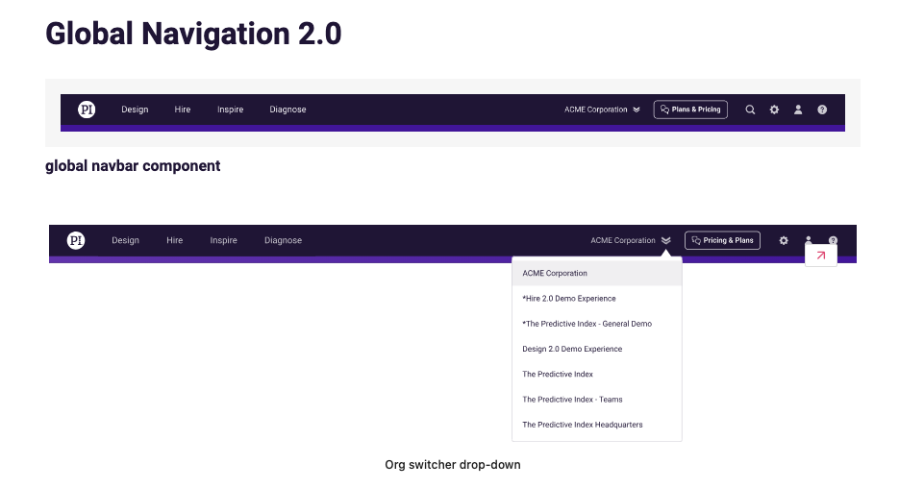
Task: Click the Global Navigation 2.0 heading
Action: point(193,34)
